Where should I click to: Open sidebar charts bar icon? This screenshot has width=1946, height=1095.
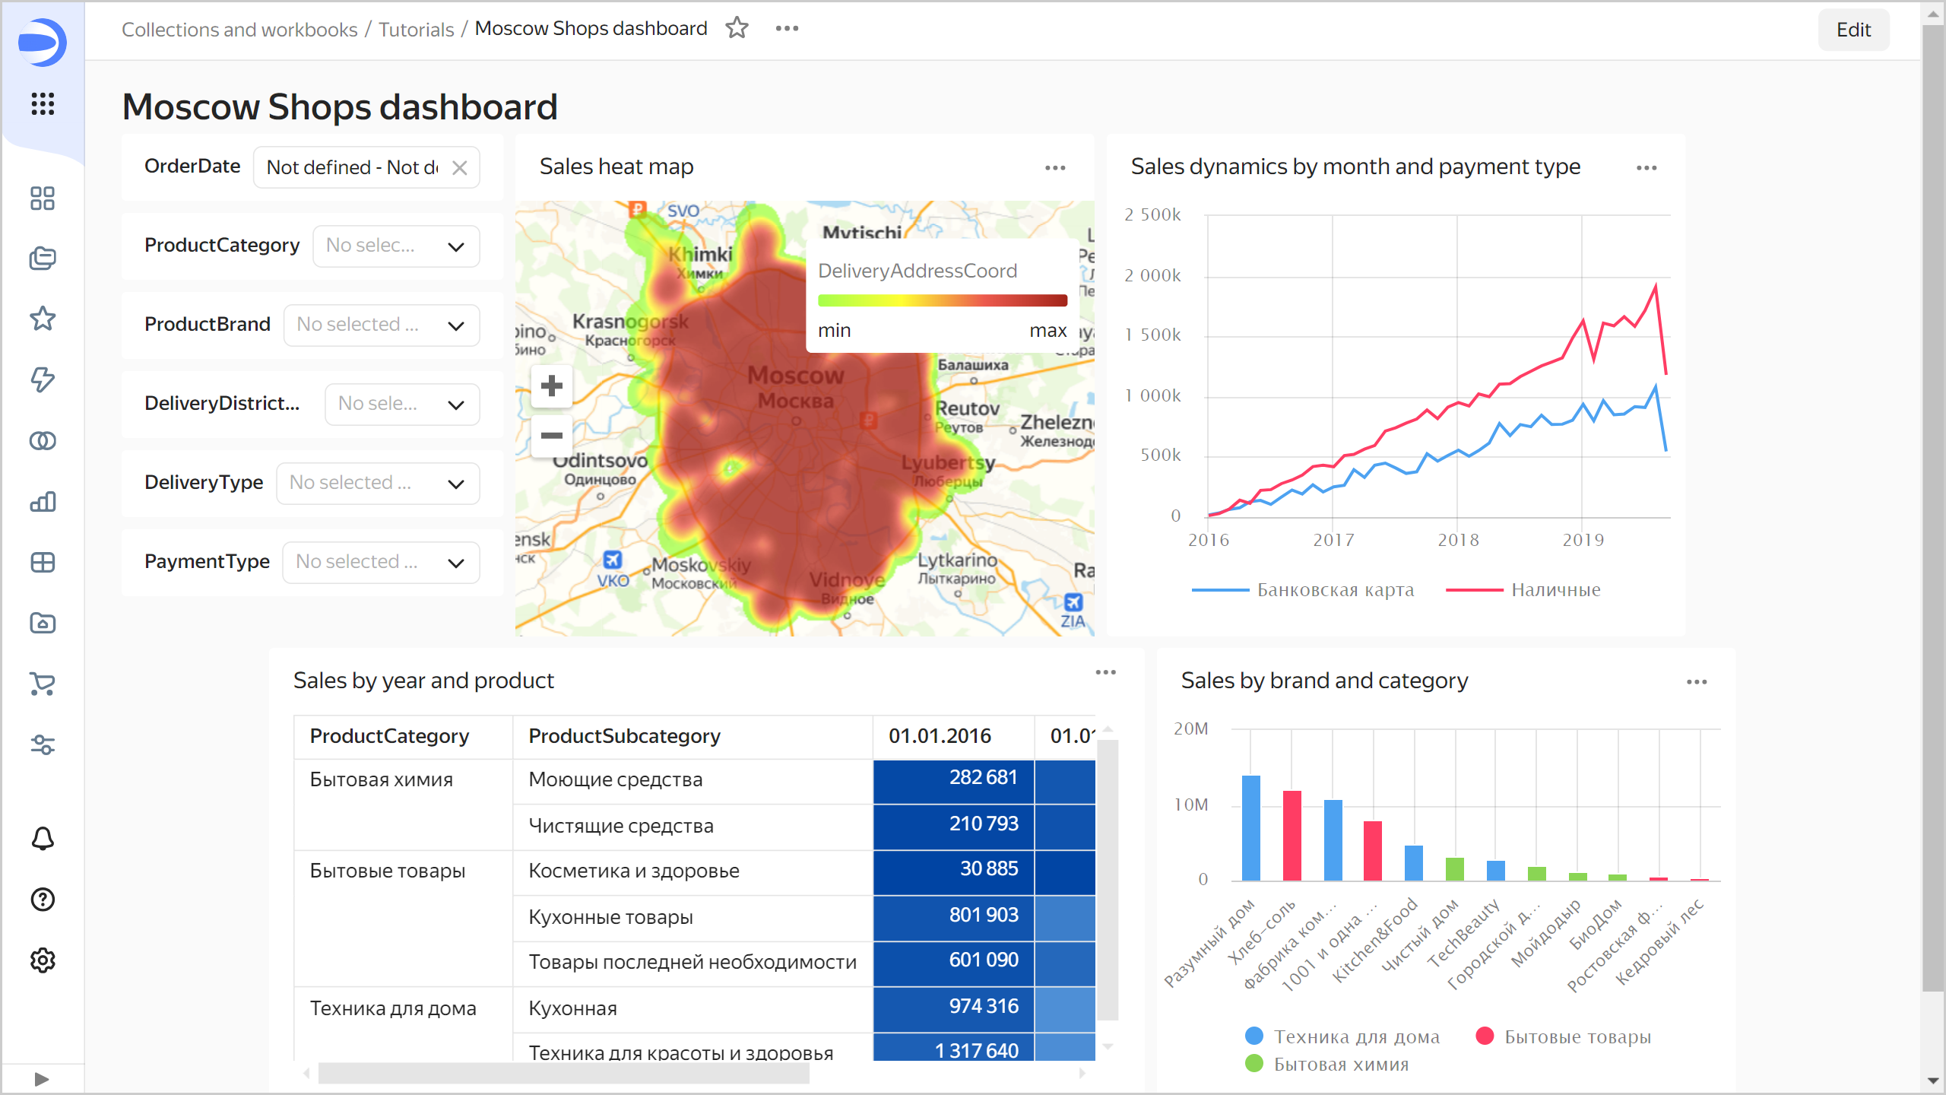43,502
